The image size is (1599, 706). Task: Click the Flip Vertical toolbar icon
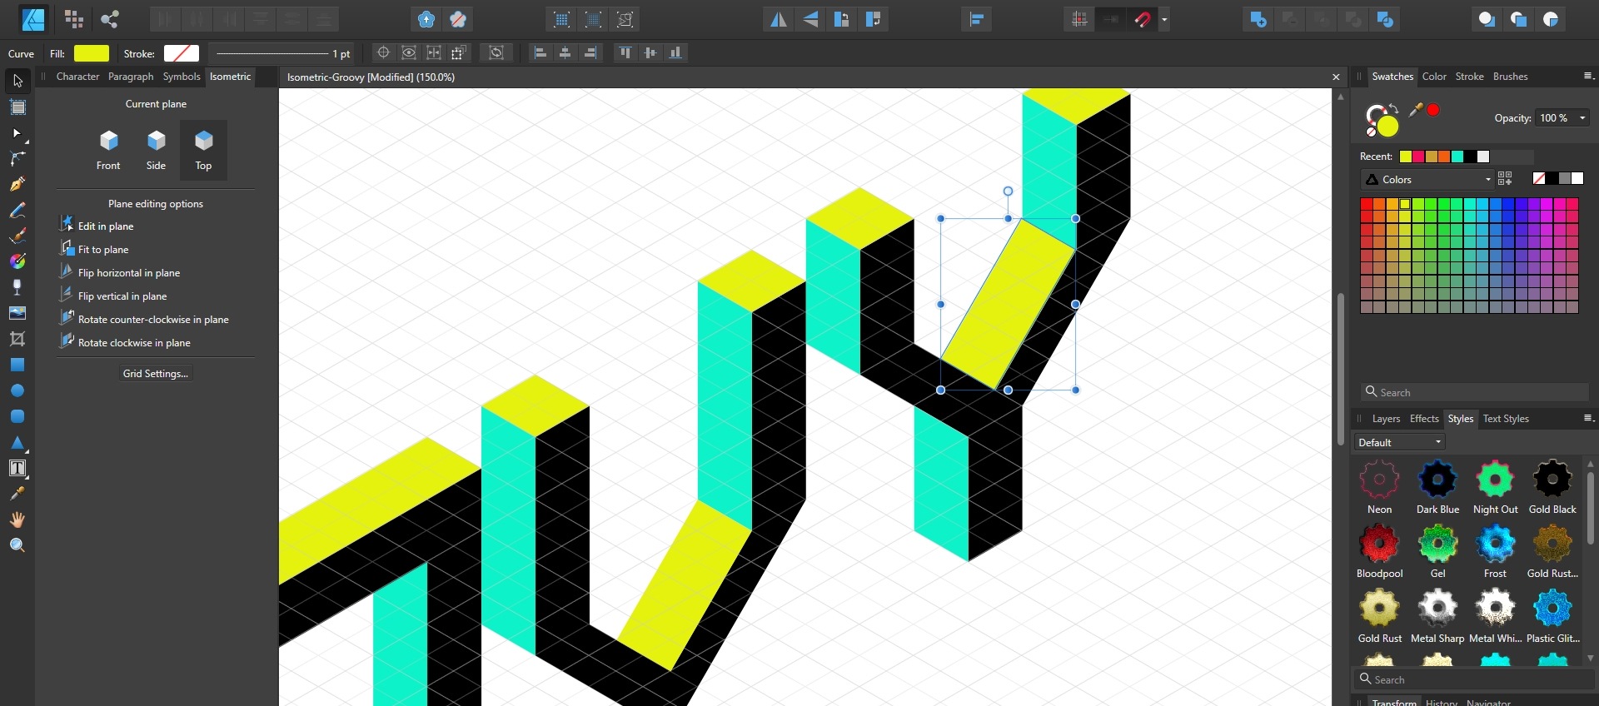(x=810, y=19)
